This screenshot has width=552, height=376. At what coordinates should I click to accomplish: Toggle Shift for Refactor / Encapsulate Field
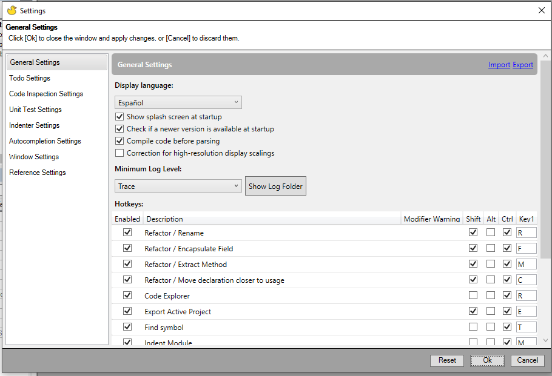473,248
